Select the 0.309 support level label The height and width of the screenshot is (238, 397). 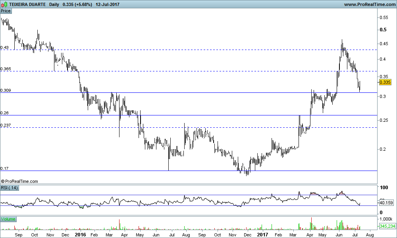pos(6,90)
